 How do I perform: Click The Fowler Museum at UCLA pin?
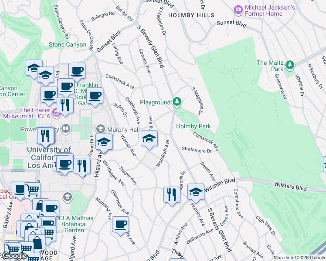click(x=56, y=113)
